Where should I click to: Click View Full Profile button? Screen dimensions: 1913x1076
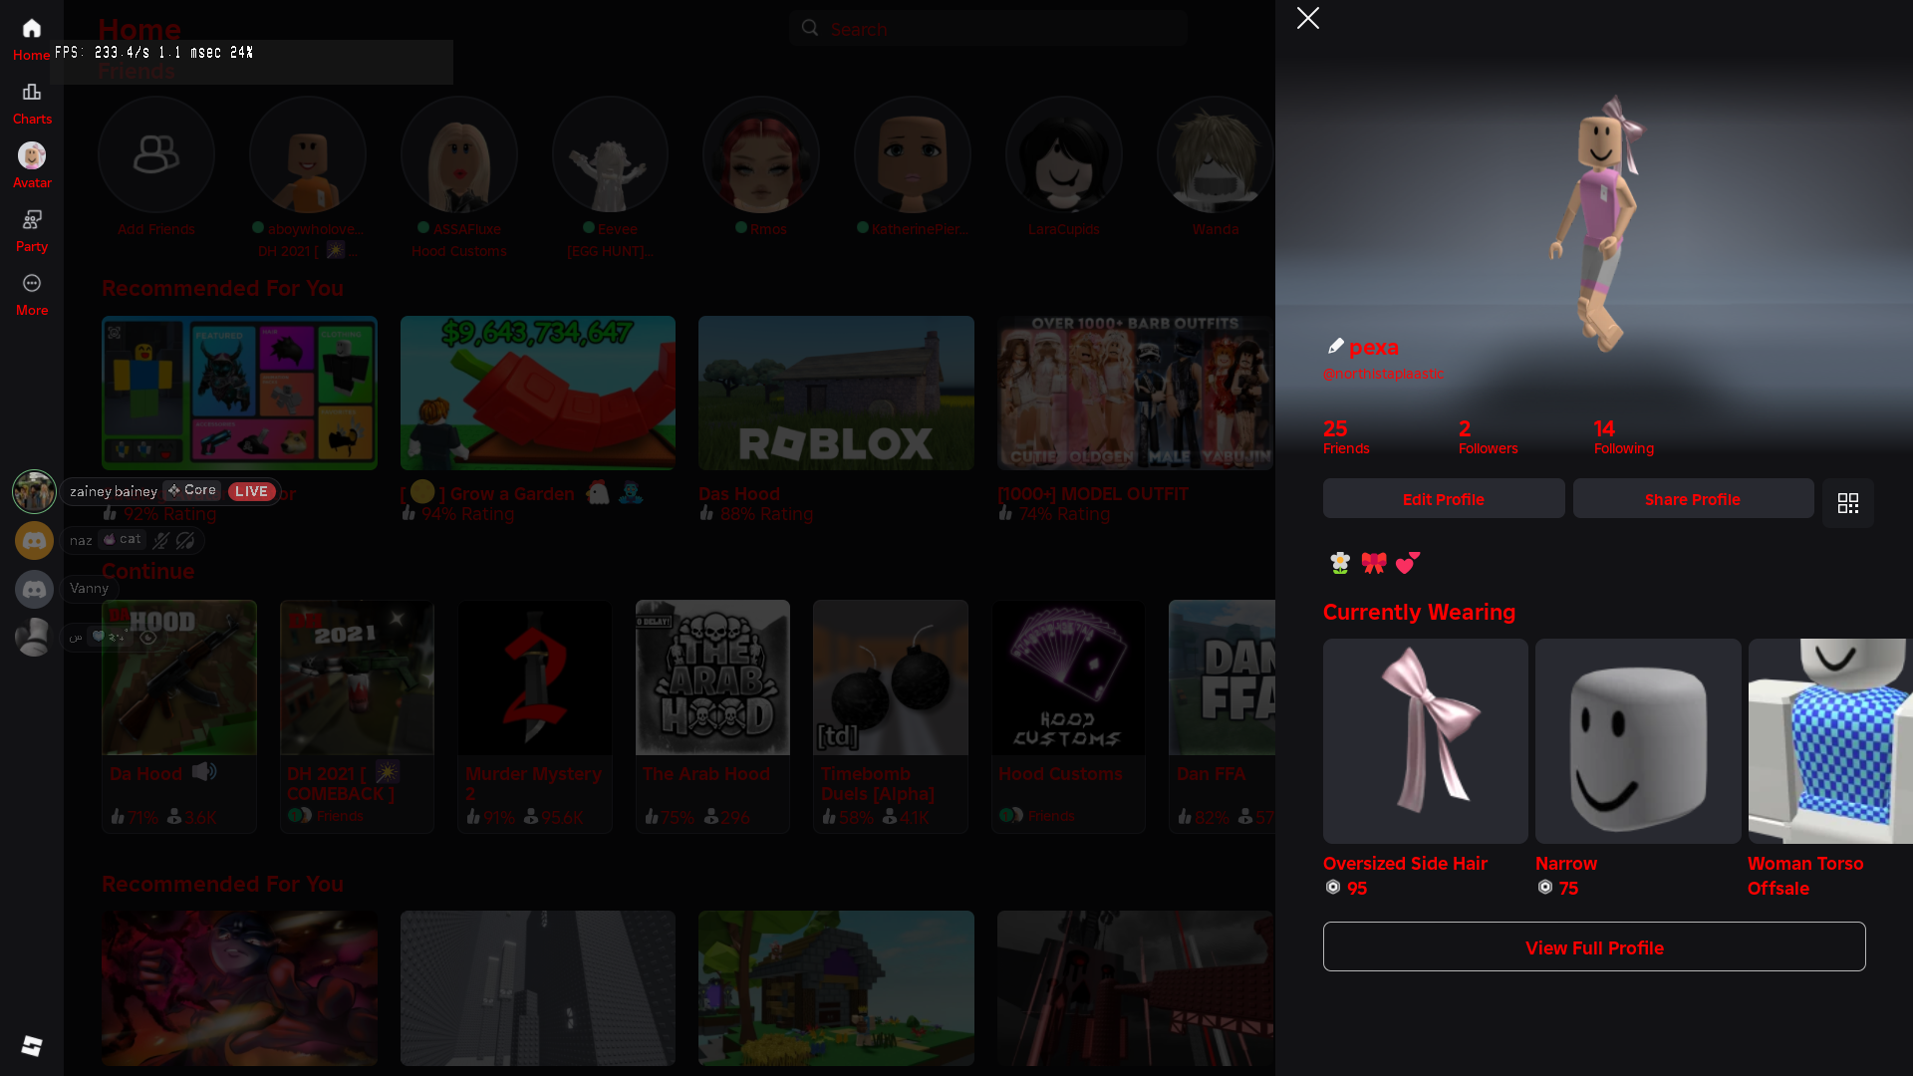(x=1593, y=946)
